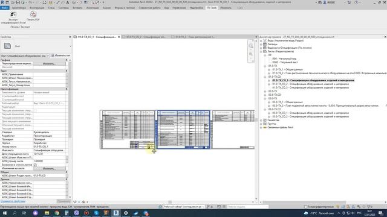Image resolution: width=387 pixels, height=217 pixels.
Task: Click the Schedules/Specifications node icon in project browser
Action: click(265, 48)
